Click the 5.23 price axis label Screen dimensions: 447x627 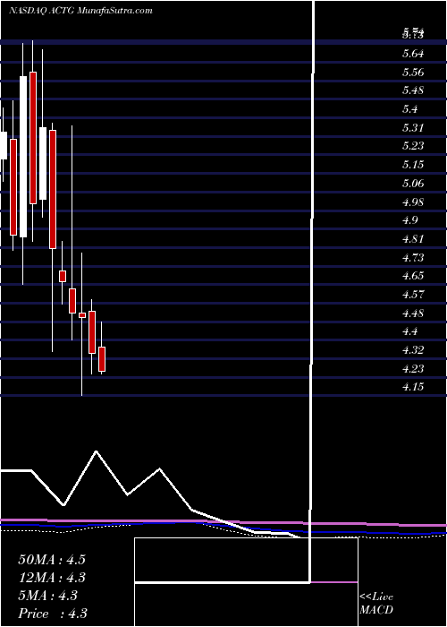click(413, 146)
